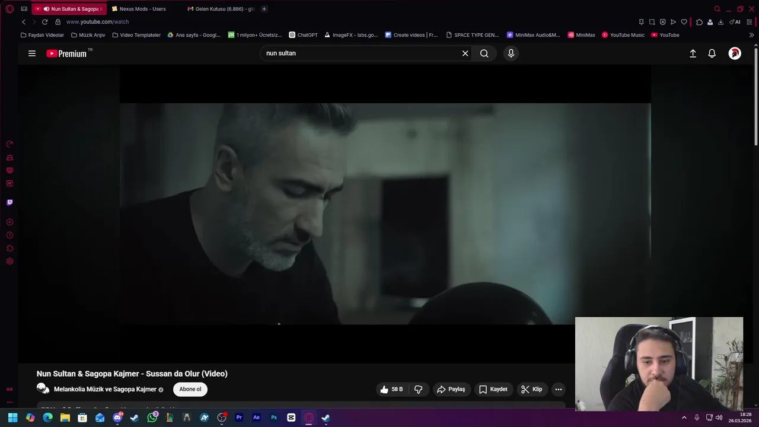The image size is (759, 427).
Task: Open the browser extensions cube icon
Action: tap(699, 22)
